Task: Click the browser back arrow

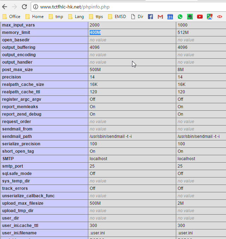Action: point(5,7)
